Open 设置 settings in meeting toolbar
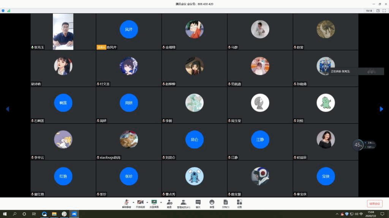The height and width of the screenshot is (218, 389). [239, 204]
